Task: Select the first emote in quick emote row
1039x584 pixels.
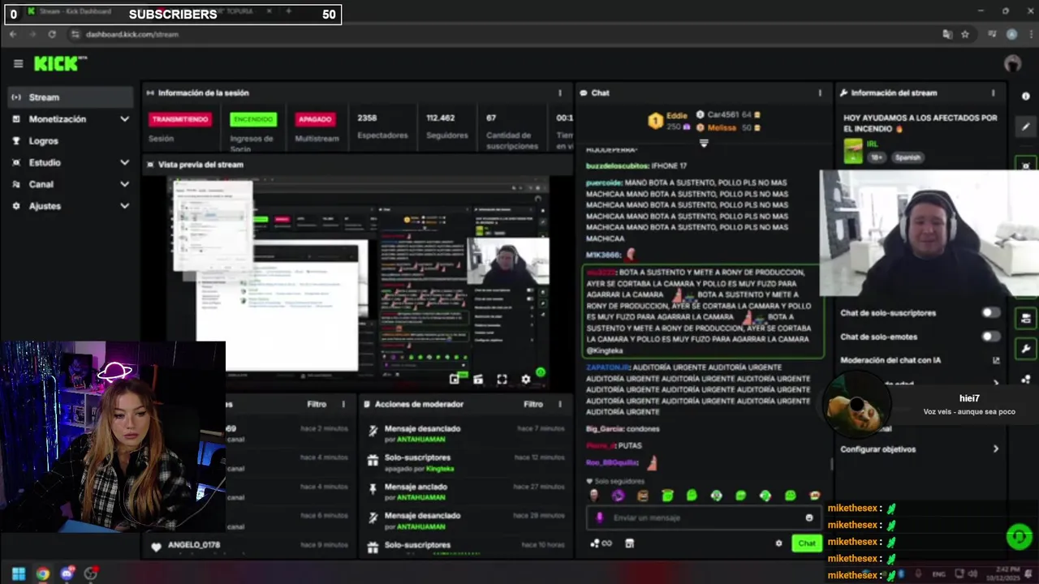Action: pyautogui.click(x=593, y=496)
